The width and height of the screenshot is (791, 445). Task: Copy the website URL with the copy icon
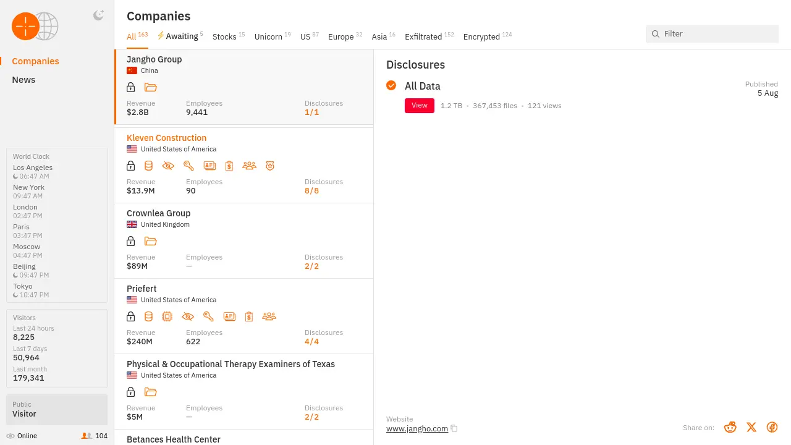coord(454,429)
